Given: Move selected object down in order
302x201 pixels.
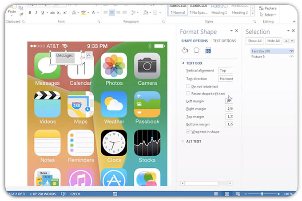Looking at the screenshot, I should [292, 41].
